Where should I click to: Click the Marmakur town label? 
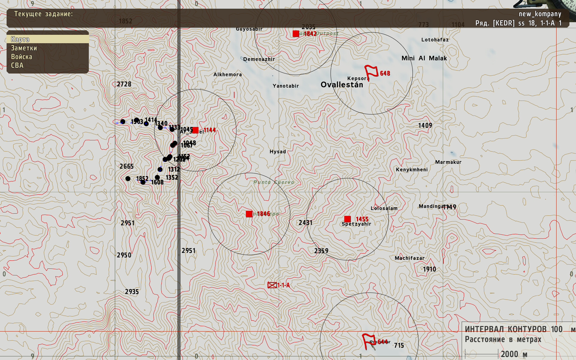point(448,162)
